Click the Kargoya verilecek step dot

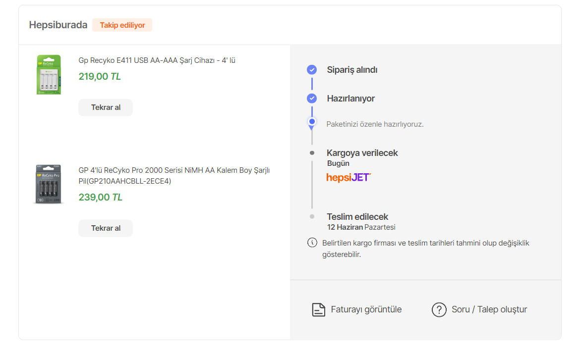(x=312, y=153)
